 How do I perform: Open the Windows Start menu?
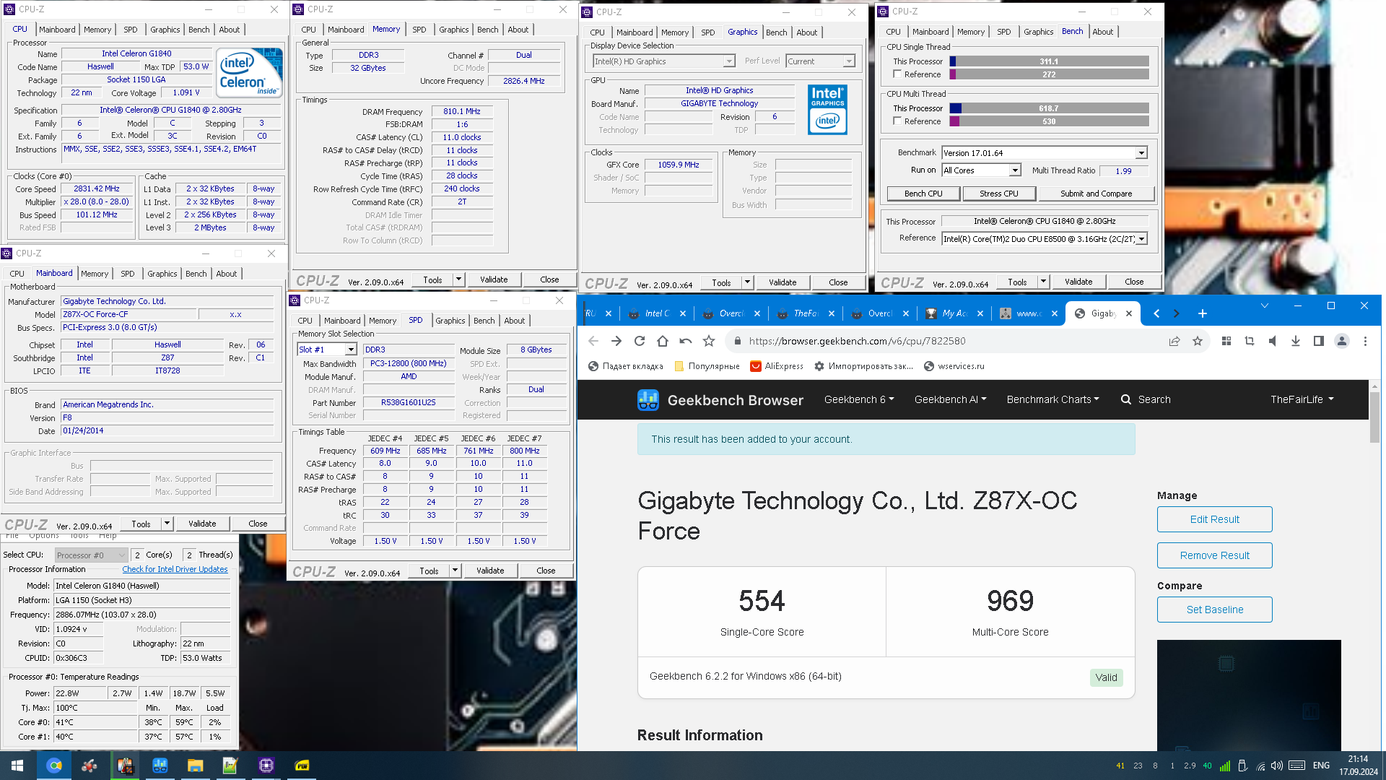pos(17,766)
